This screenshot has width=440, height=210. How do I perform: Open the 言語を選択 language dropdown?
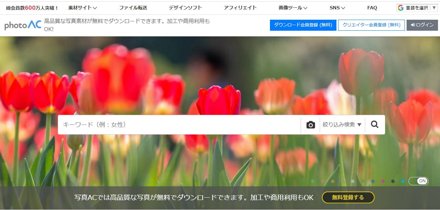tap(417, 8)
